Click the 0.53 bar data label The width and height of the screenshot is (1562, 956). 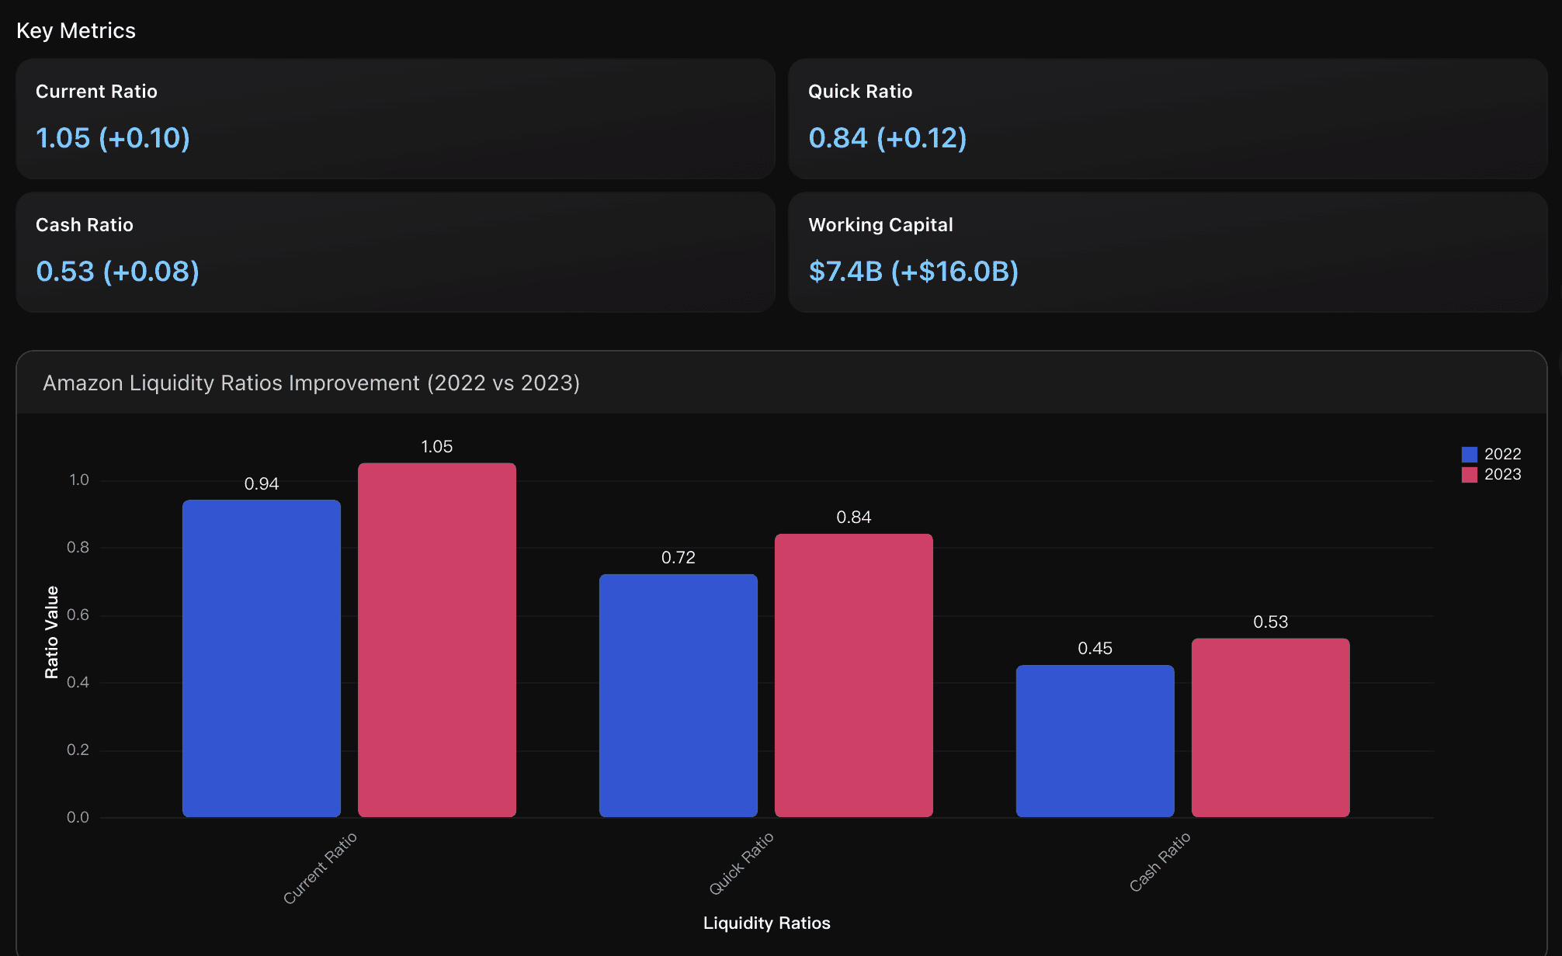tap(1271, 622)
